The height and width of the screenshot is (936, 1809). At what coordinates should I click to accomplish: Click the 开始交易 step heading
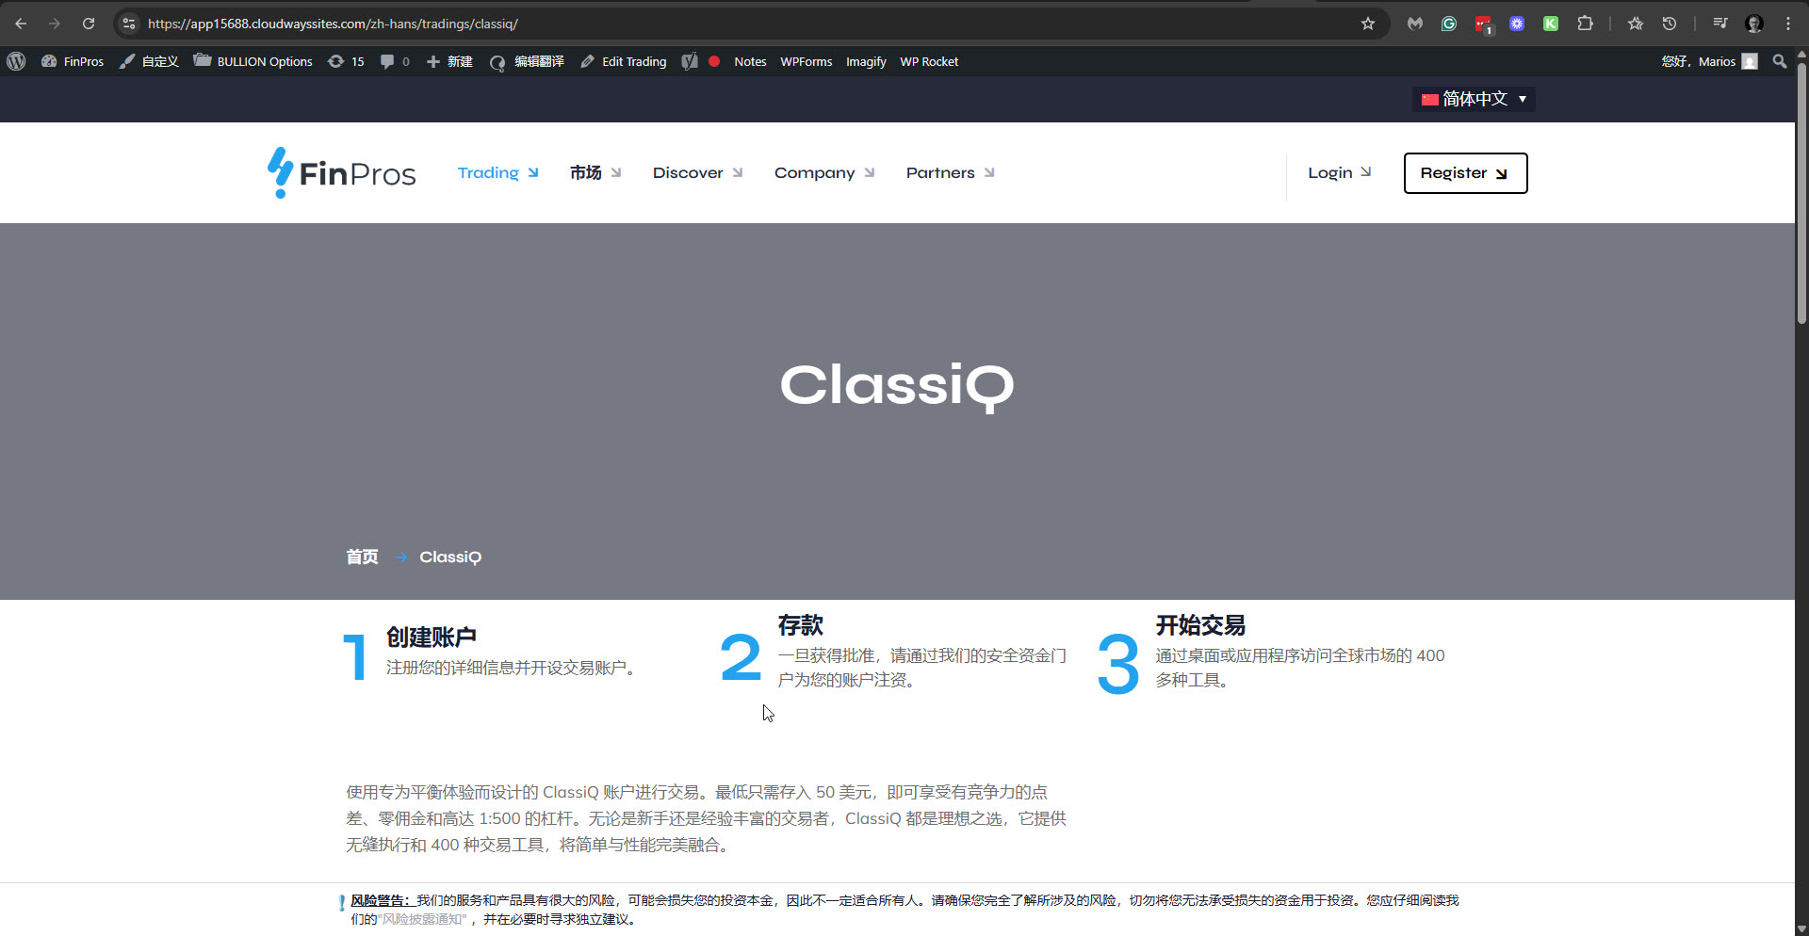click(1200, 625)
